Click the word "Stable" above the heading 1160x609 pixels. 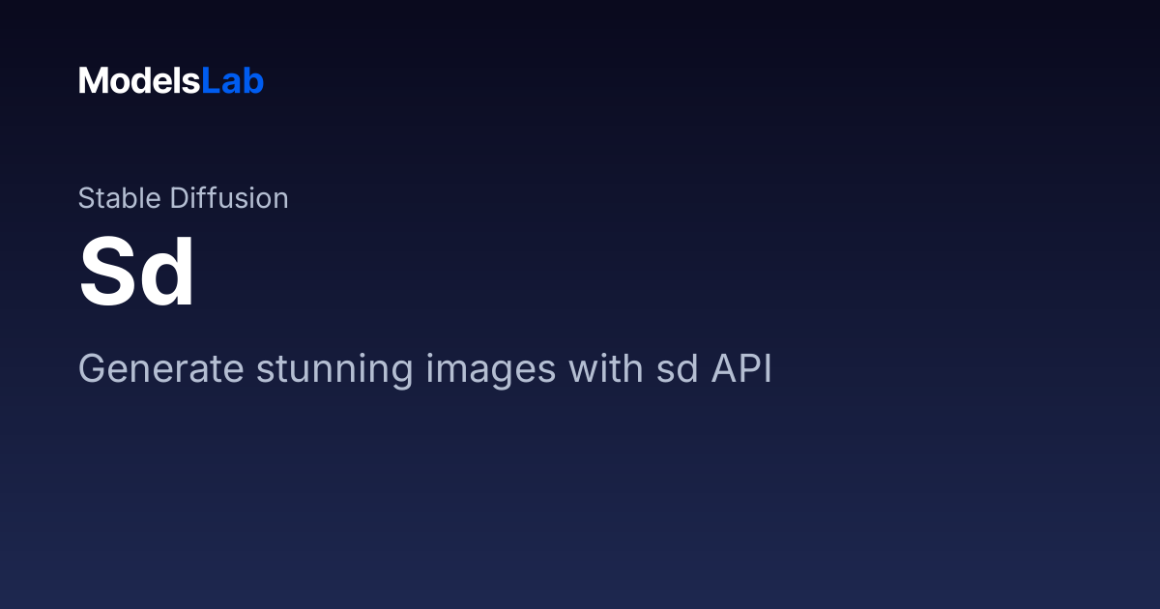(120, 198)
